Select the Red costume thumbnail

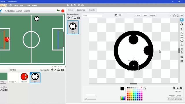(x=73, y=27)
